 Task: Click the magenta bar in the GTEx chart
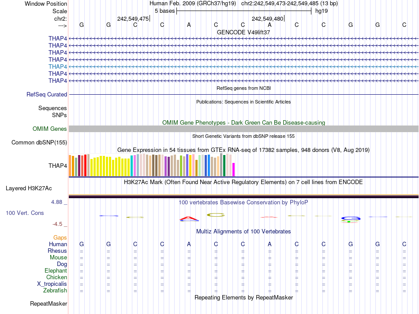click(x=234, y=170)
